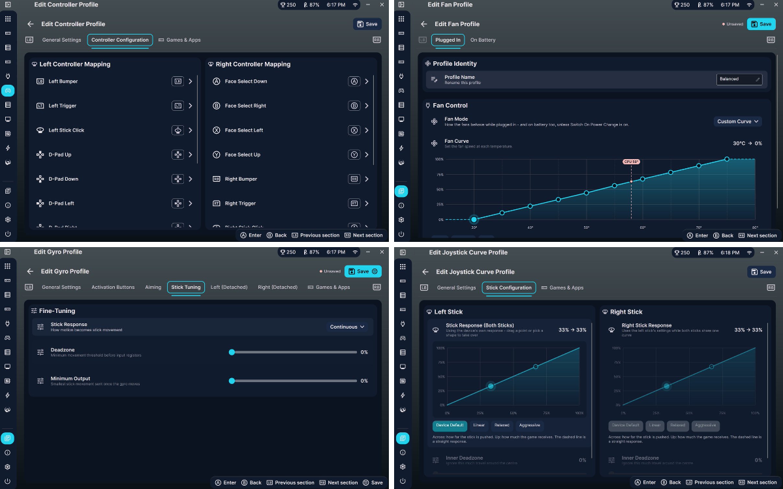
Task: Click monitor sidebar icon in Gyro Profile window
Action: click(8, 366)
